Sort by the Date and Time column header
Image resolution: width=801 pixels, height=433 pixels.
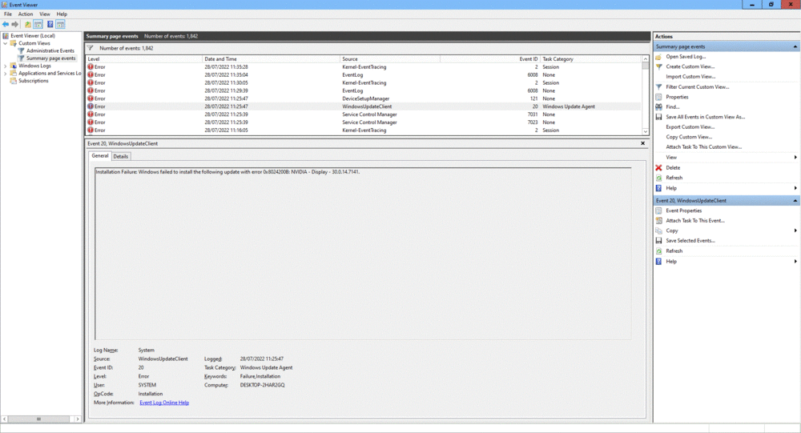[x=271, y=59]
